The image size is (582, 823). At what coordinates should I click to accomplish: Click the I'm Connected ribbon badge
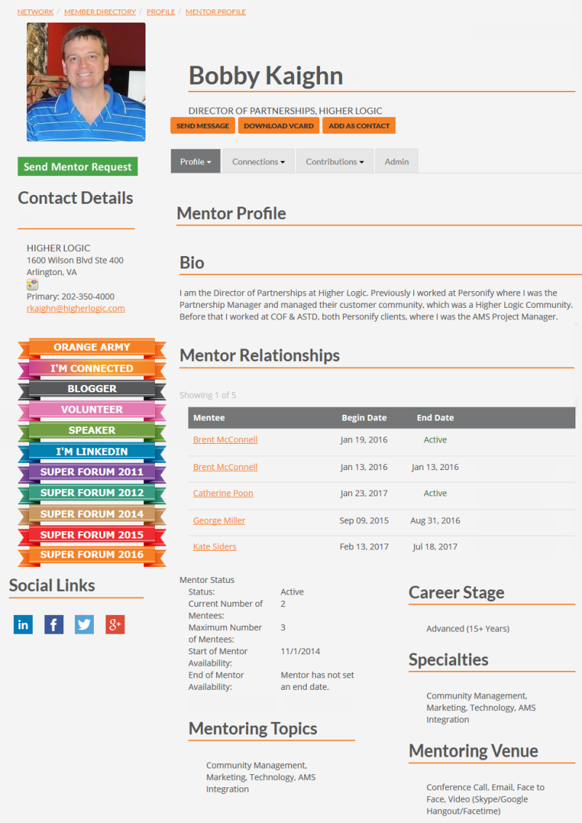(x=92, y=368)
